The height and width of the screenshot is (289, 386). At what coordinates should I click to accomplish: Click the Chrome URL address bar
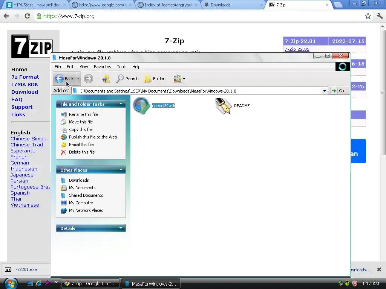coord(203,16)
